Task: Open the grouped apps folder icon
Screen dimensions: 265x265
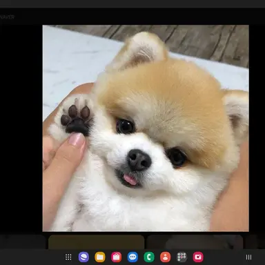Action: pos(181,257)
